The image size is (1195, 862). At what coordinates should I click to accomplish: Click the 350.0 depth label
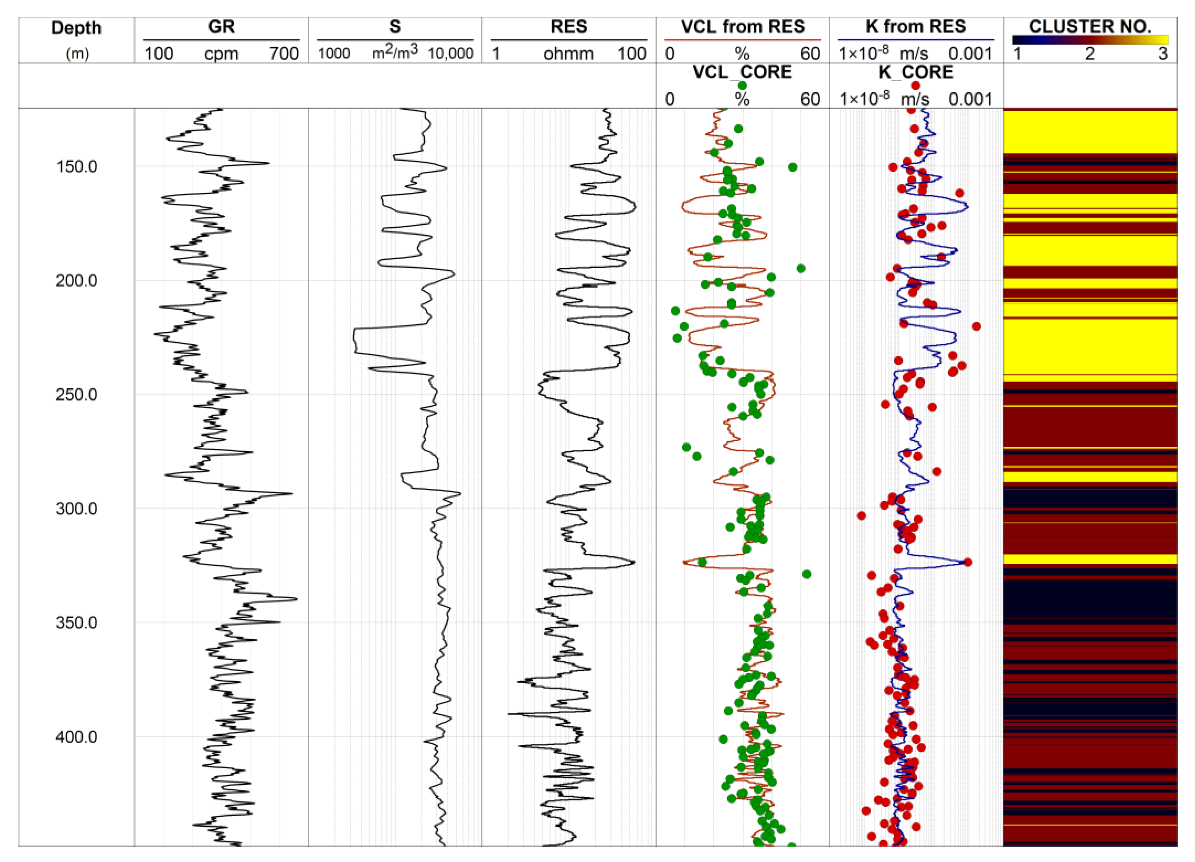point(76,623)
